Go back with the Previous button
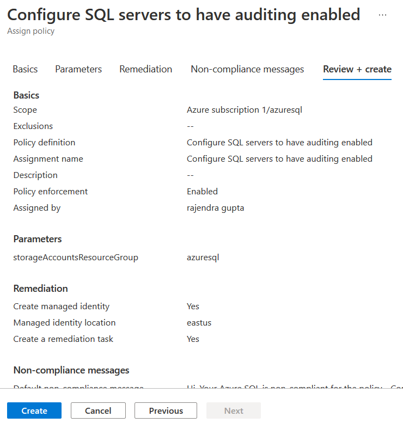 166,410
